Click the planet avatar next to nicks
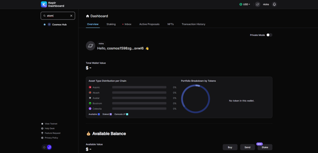Screen dimensions: 318x153 tap(258, 4)
